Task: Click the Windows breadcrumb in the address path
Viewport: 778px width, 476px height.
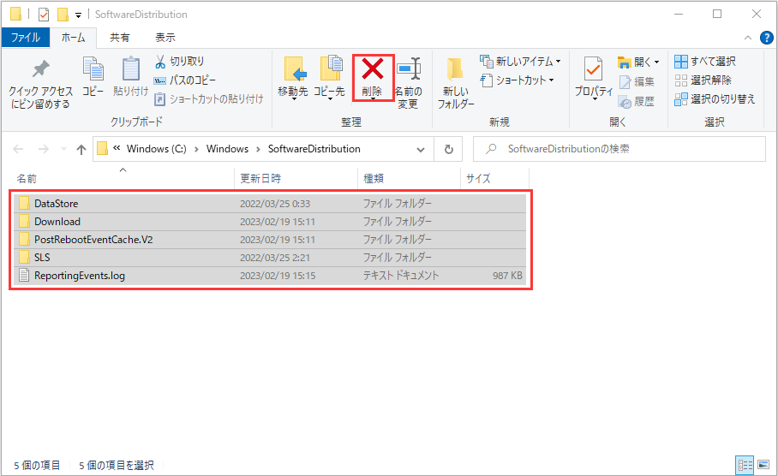Action: tap(227, 149)
